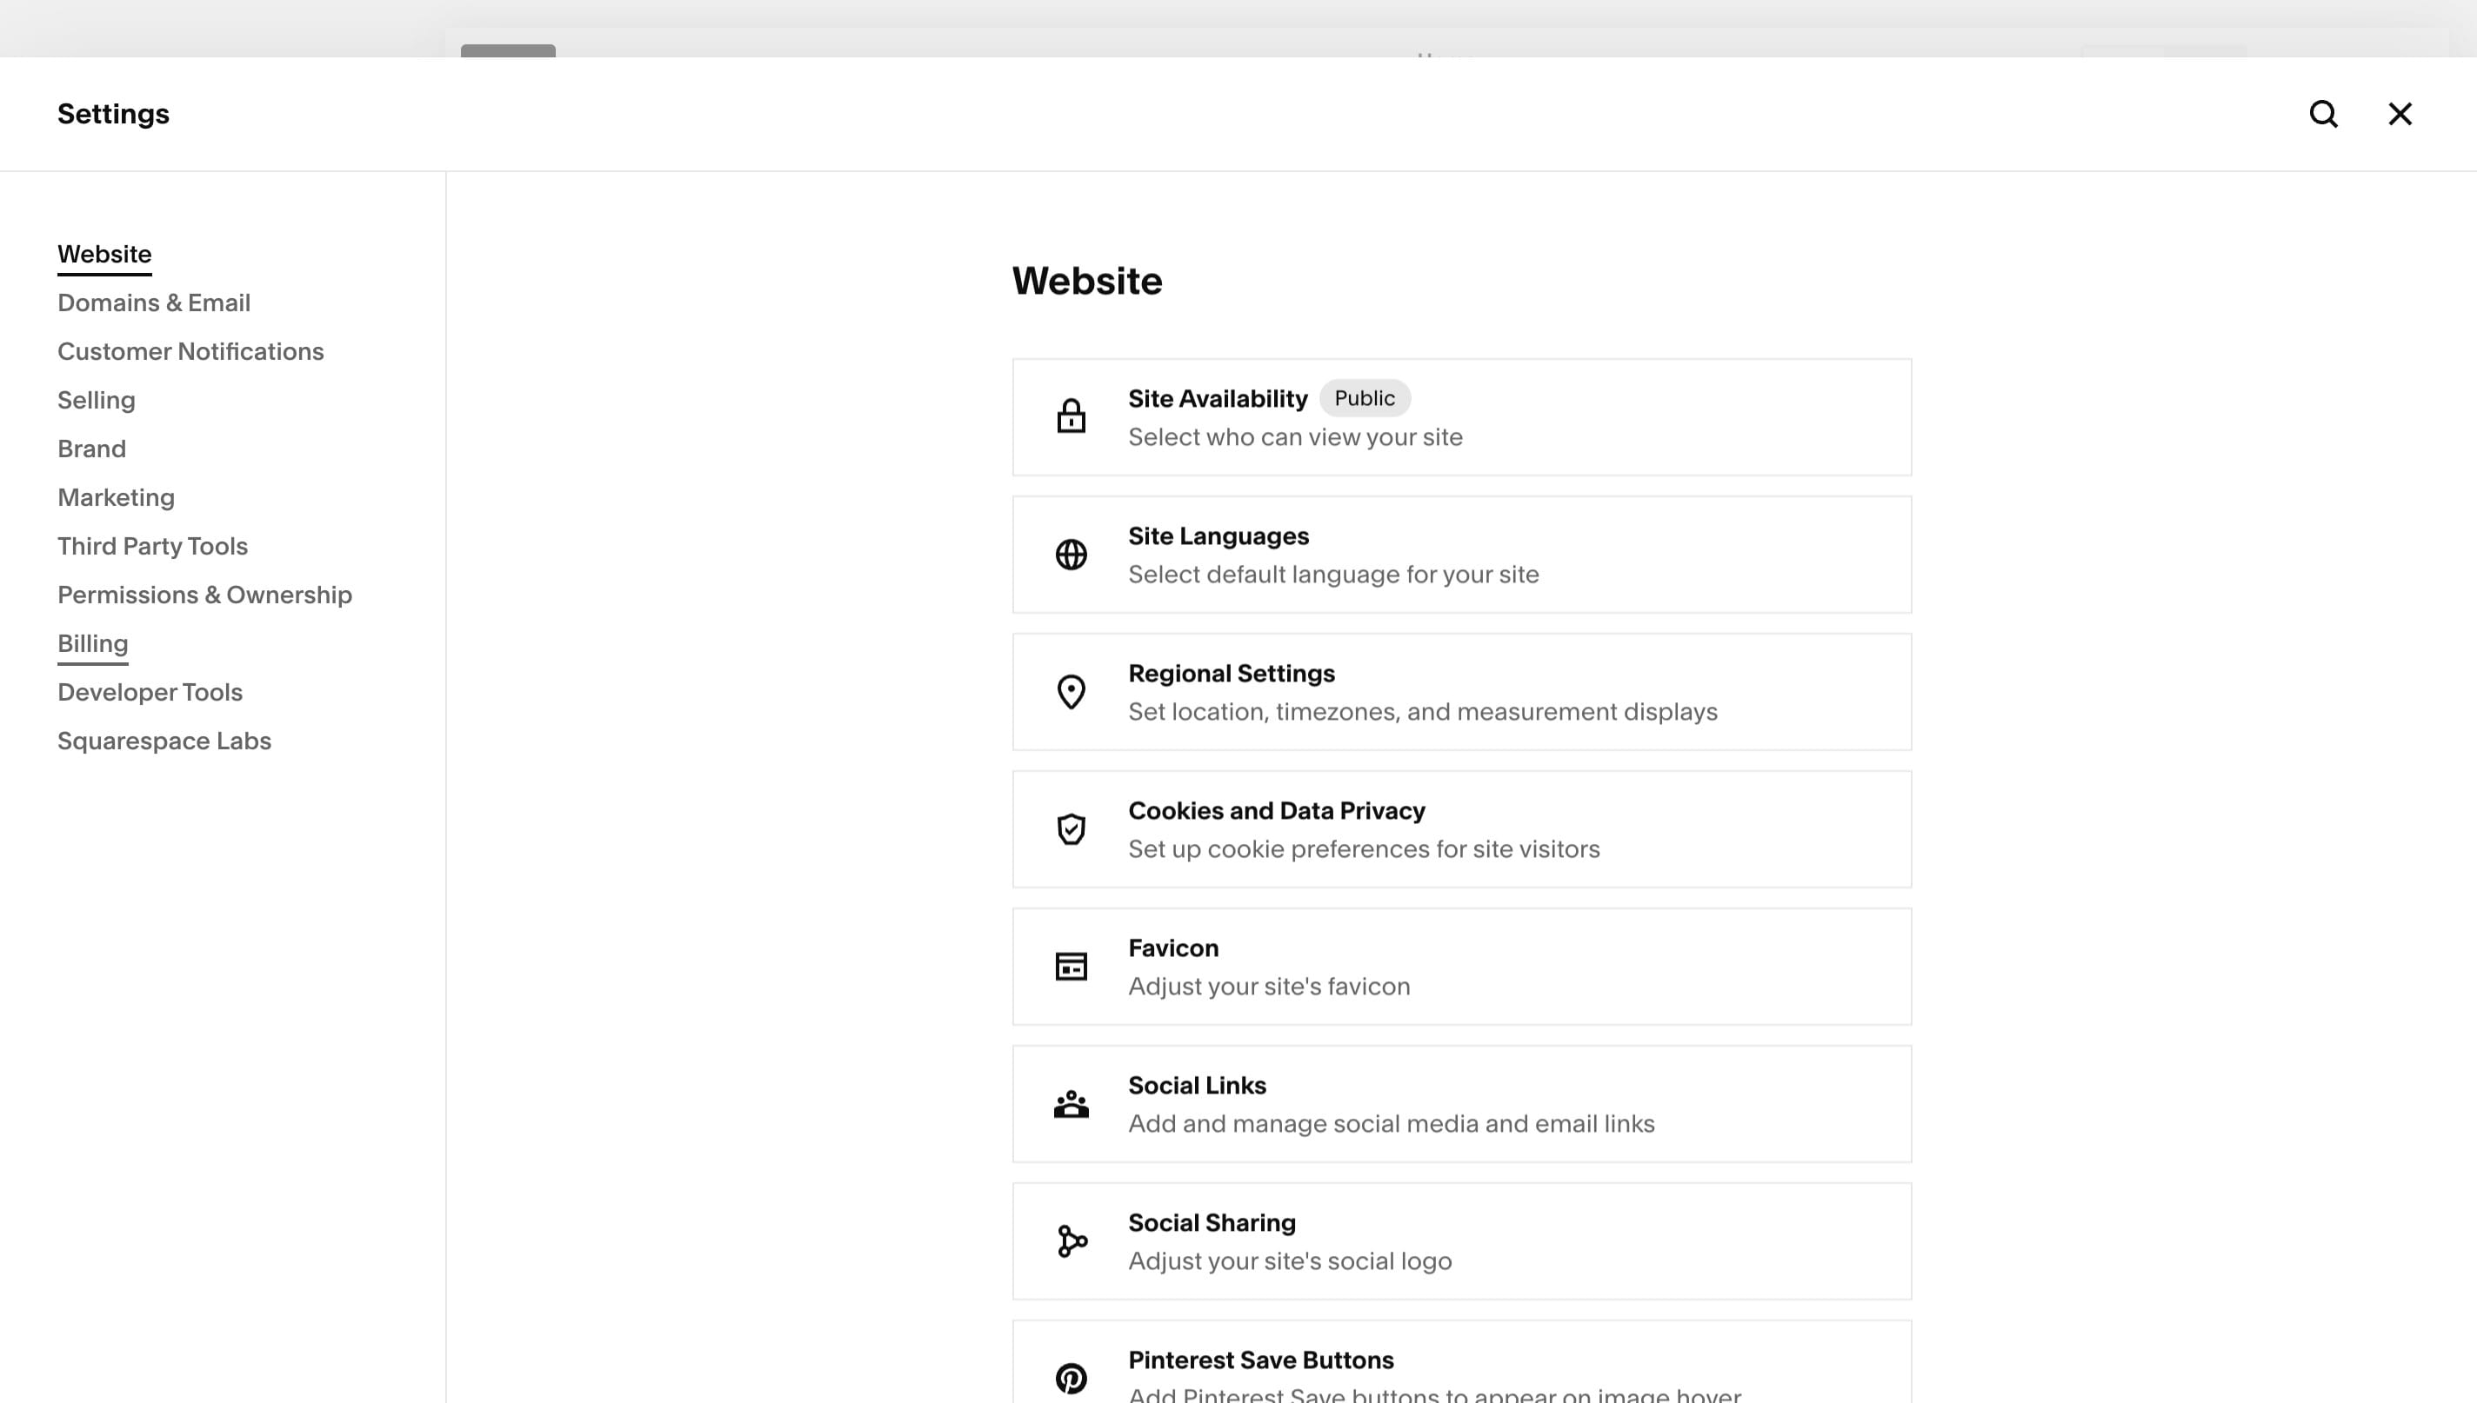Open the settings search magnifier icon
This screenshot has width=2477, height=1403.
2324,114
